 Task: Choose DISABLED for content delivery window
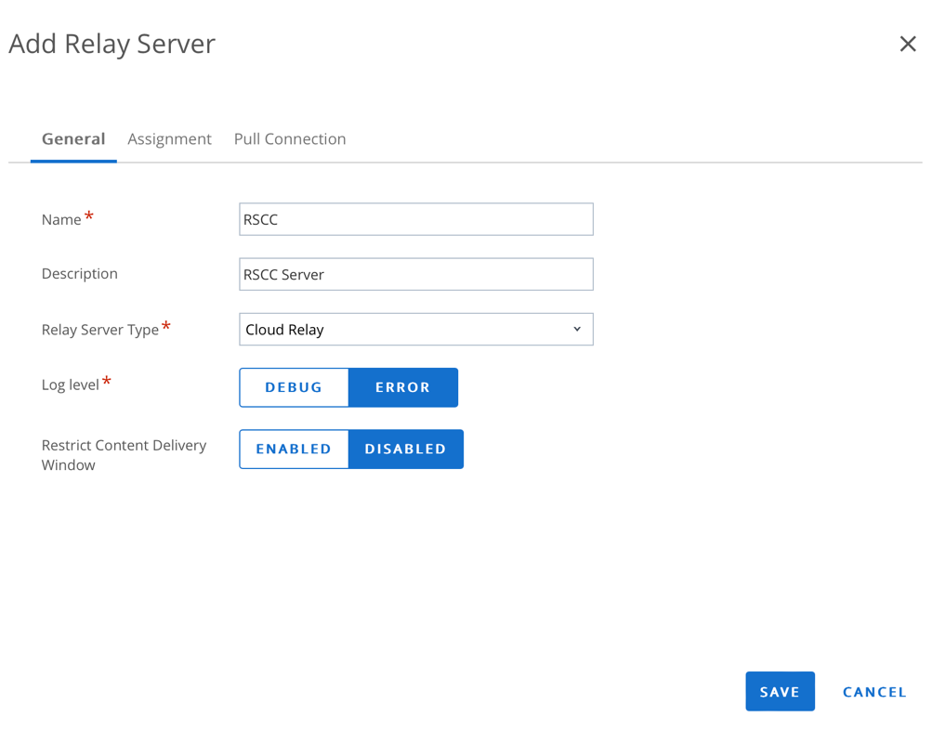coord(405,449)
